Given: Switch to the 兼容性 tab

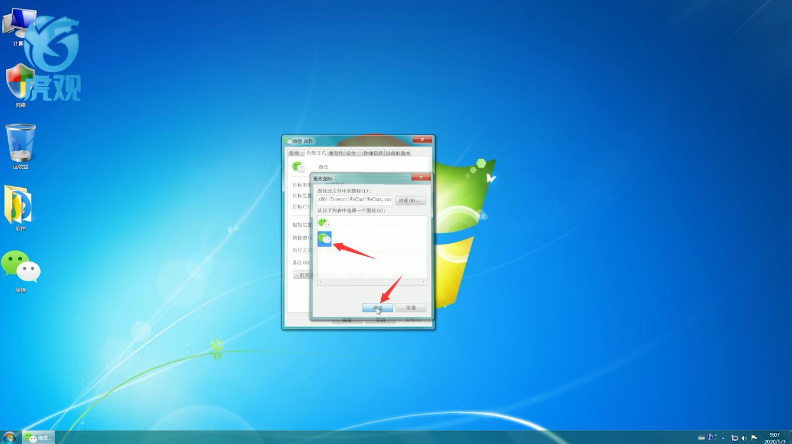Looking at the screenshot, I should point(336,153).
